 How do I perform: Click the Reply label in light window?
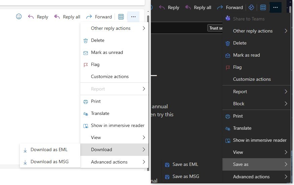[42, 17]
